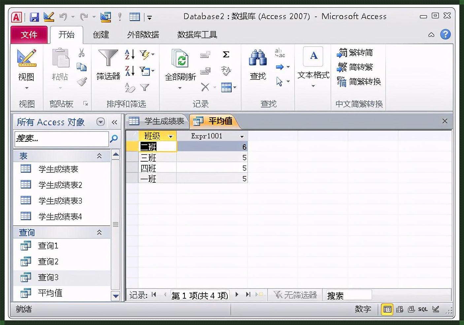
Task: Collapse navigation pane with double chevron
Action: pyautogui.click(x=114, y=122)
